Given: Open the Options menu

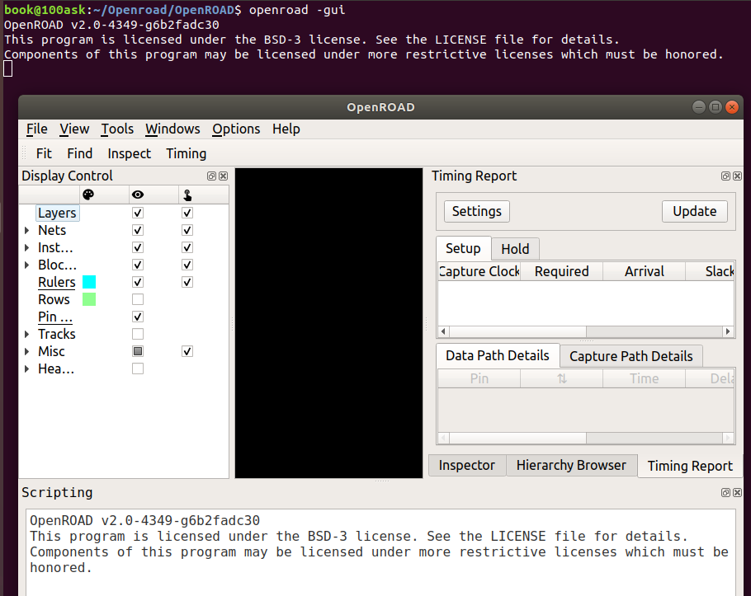Looking at the screenshot, I should point(236,129).
